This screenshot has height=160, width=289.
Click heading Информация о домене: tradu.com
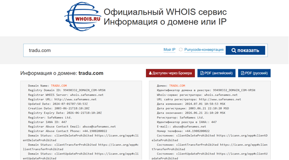(x=62, y=73)
